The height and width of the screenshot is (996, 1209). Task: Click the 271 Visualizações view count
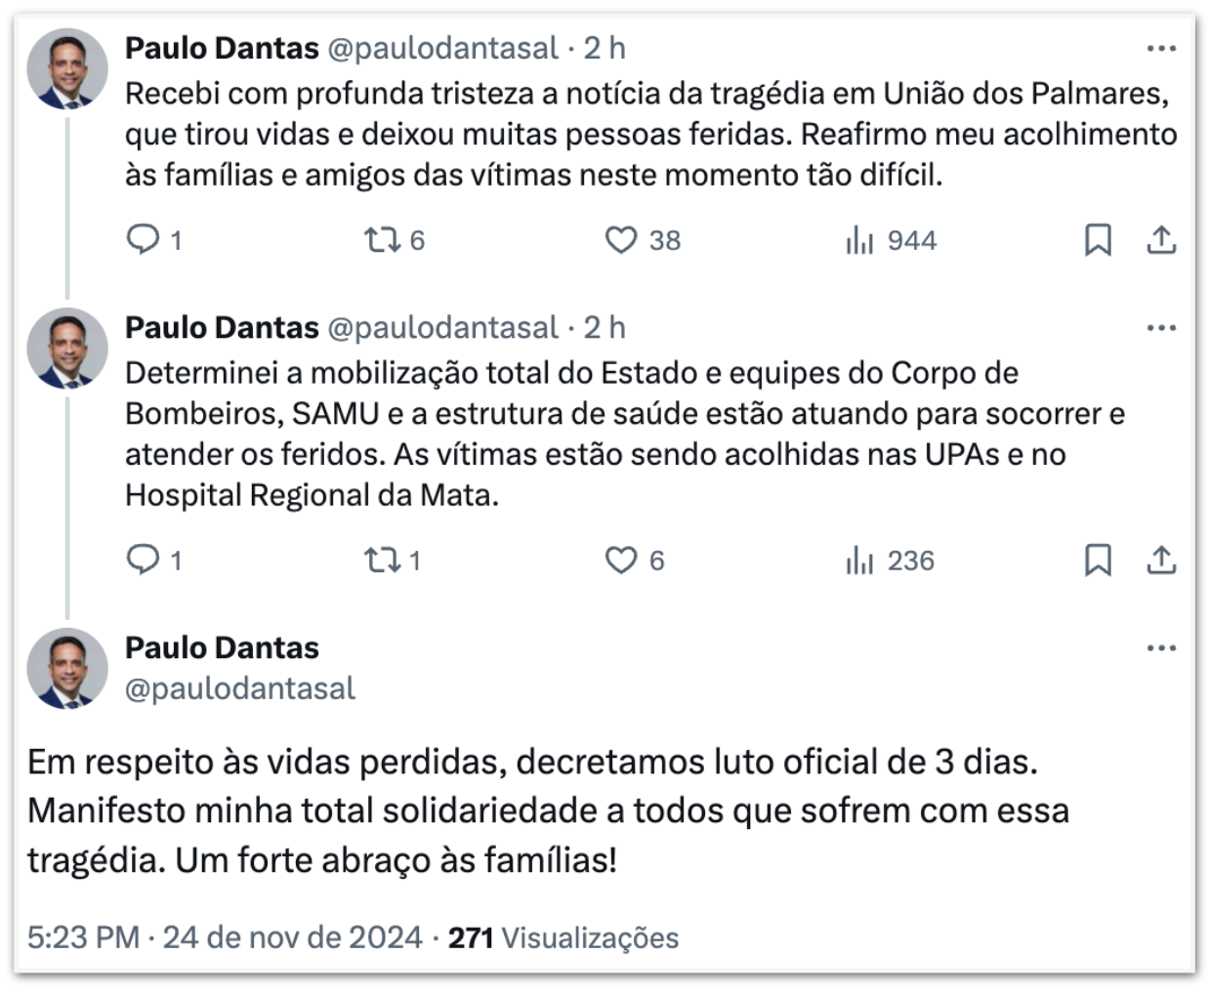click(x=563, y=937)
